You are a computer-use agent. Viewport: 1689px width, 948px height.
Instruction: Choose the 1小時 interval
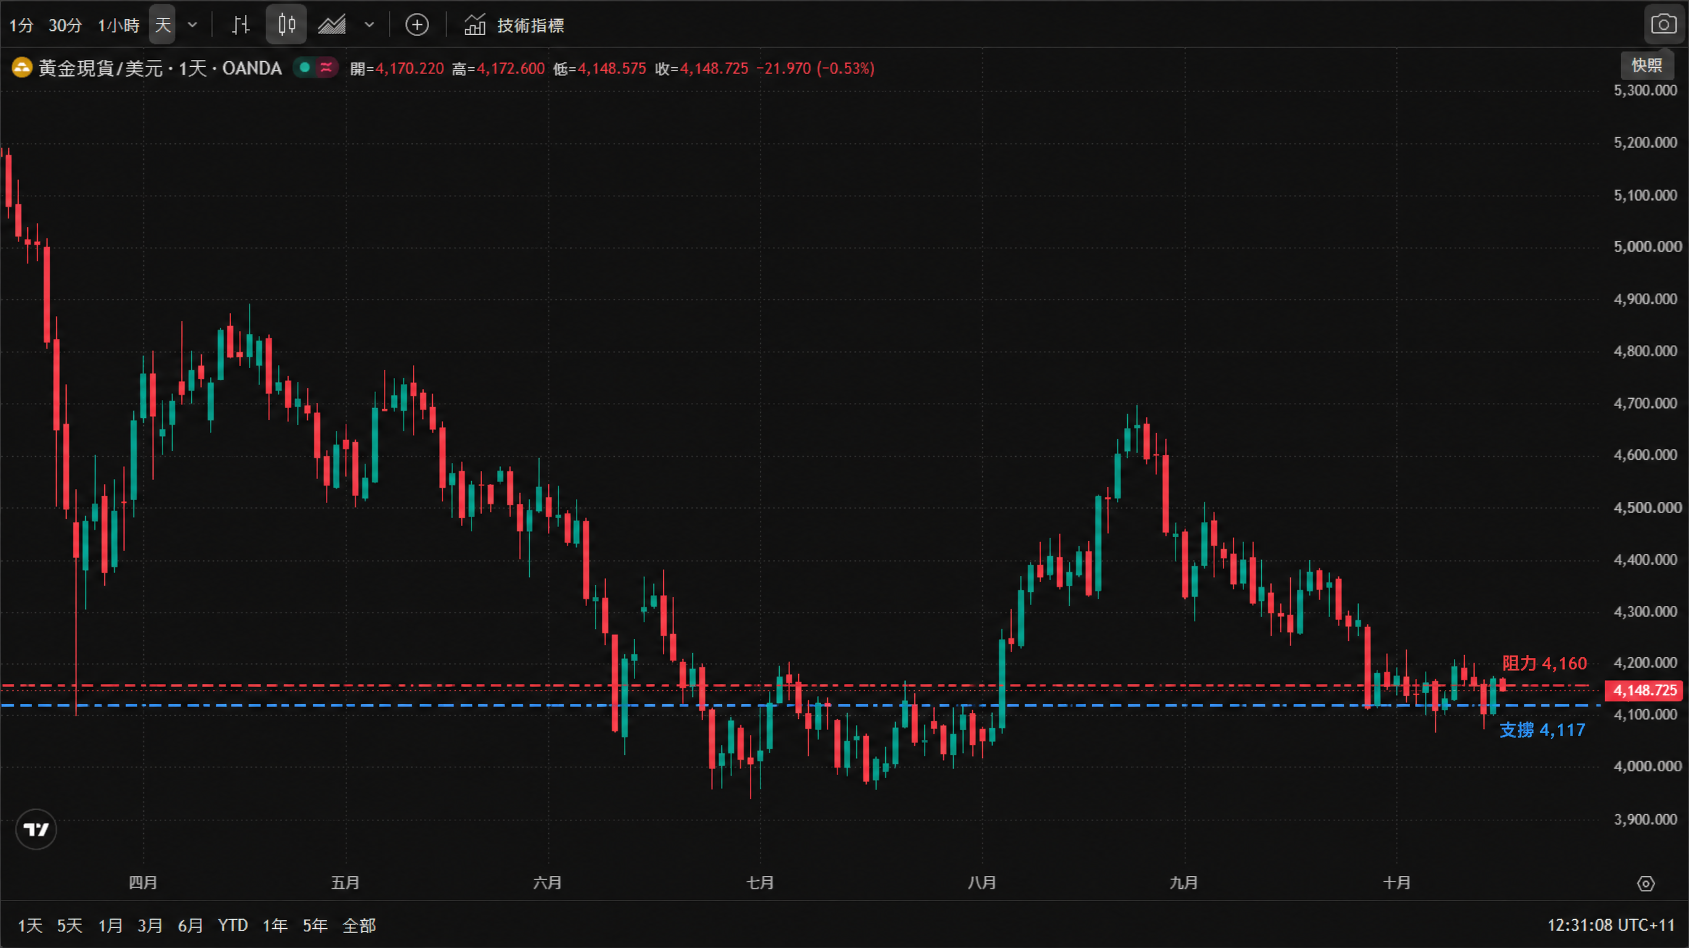click(118, 25)
